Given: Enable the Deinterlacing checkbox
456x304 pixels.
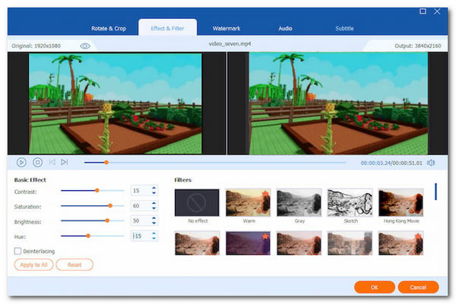Looking at the screenshot, I should pos(17,251).
